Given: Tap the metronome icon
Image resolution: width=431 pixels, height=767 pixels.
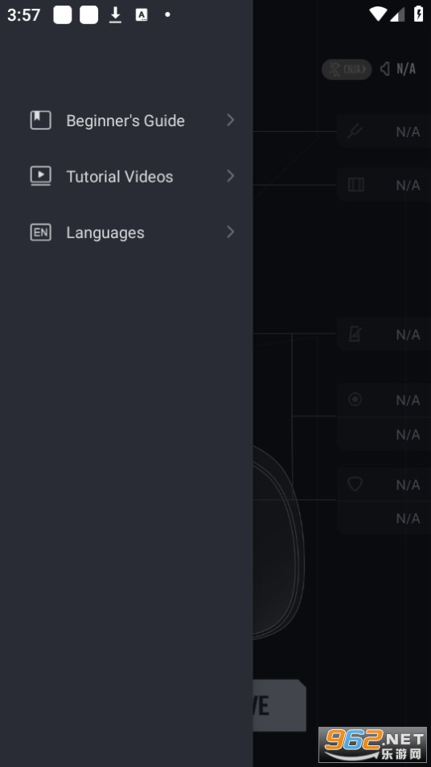Looking at the screenshot, I should click(x=355, y=334).
